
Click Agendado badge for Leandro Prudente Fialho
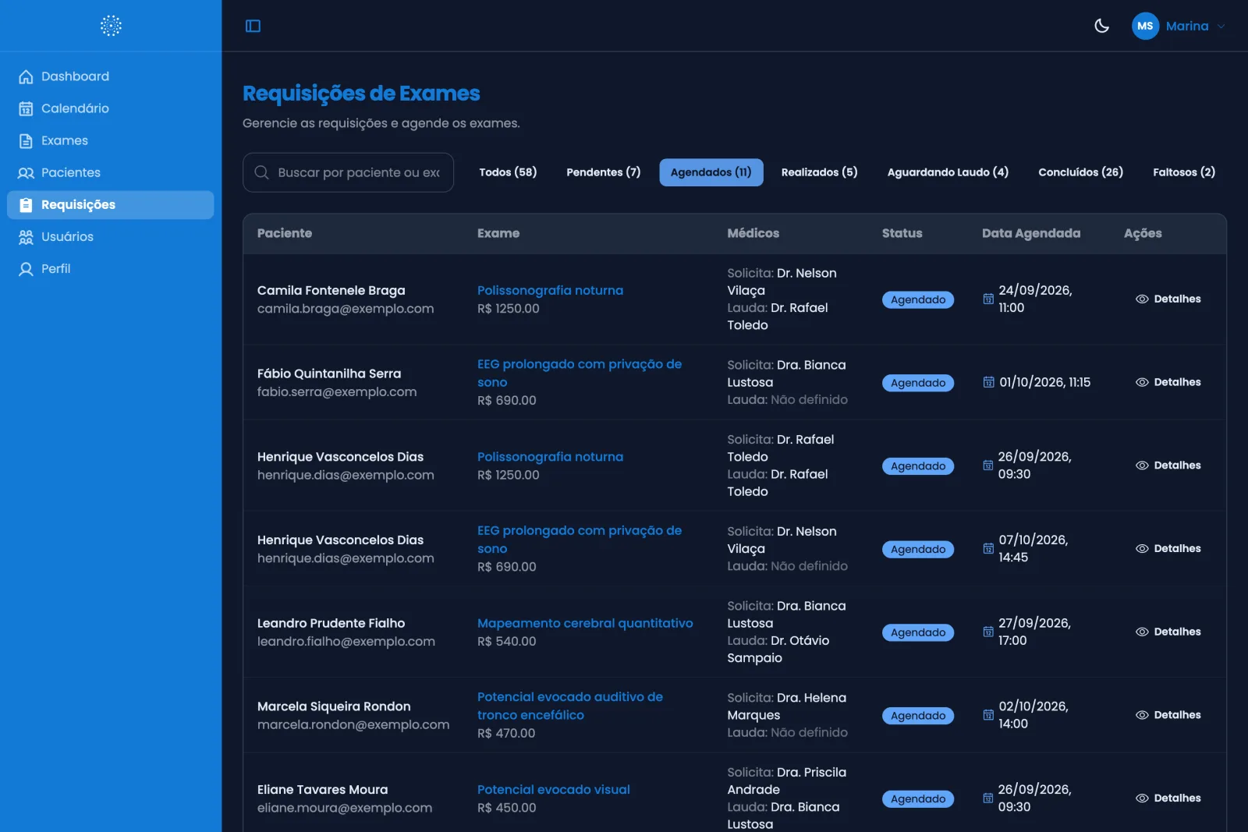point(918,632)
